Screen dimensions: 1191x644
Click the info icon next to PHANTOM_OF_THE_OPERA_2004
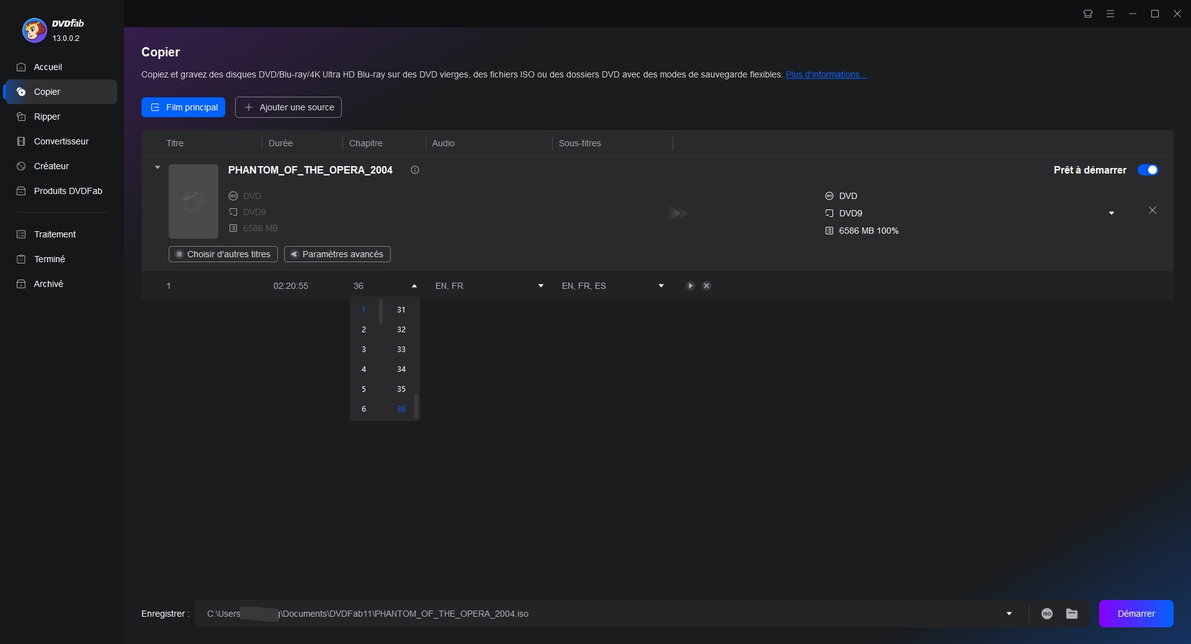pyautogui.click(x=415, y=170)
